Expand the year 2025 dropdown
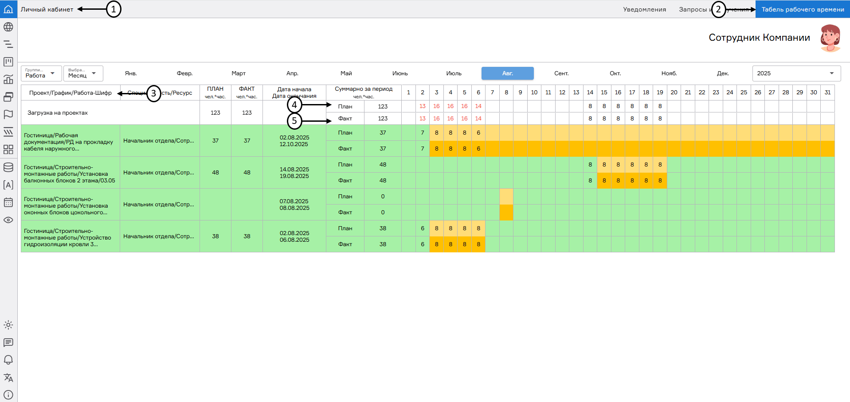This screenshot has width=850, height=402. [x=796, y=73]
